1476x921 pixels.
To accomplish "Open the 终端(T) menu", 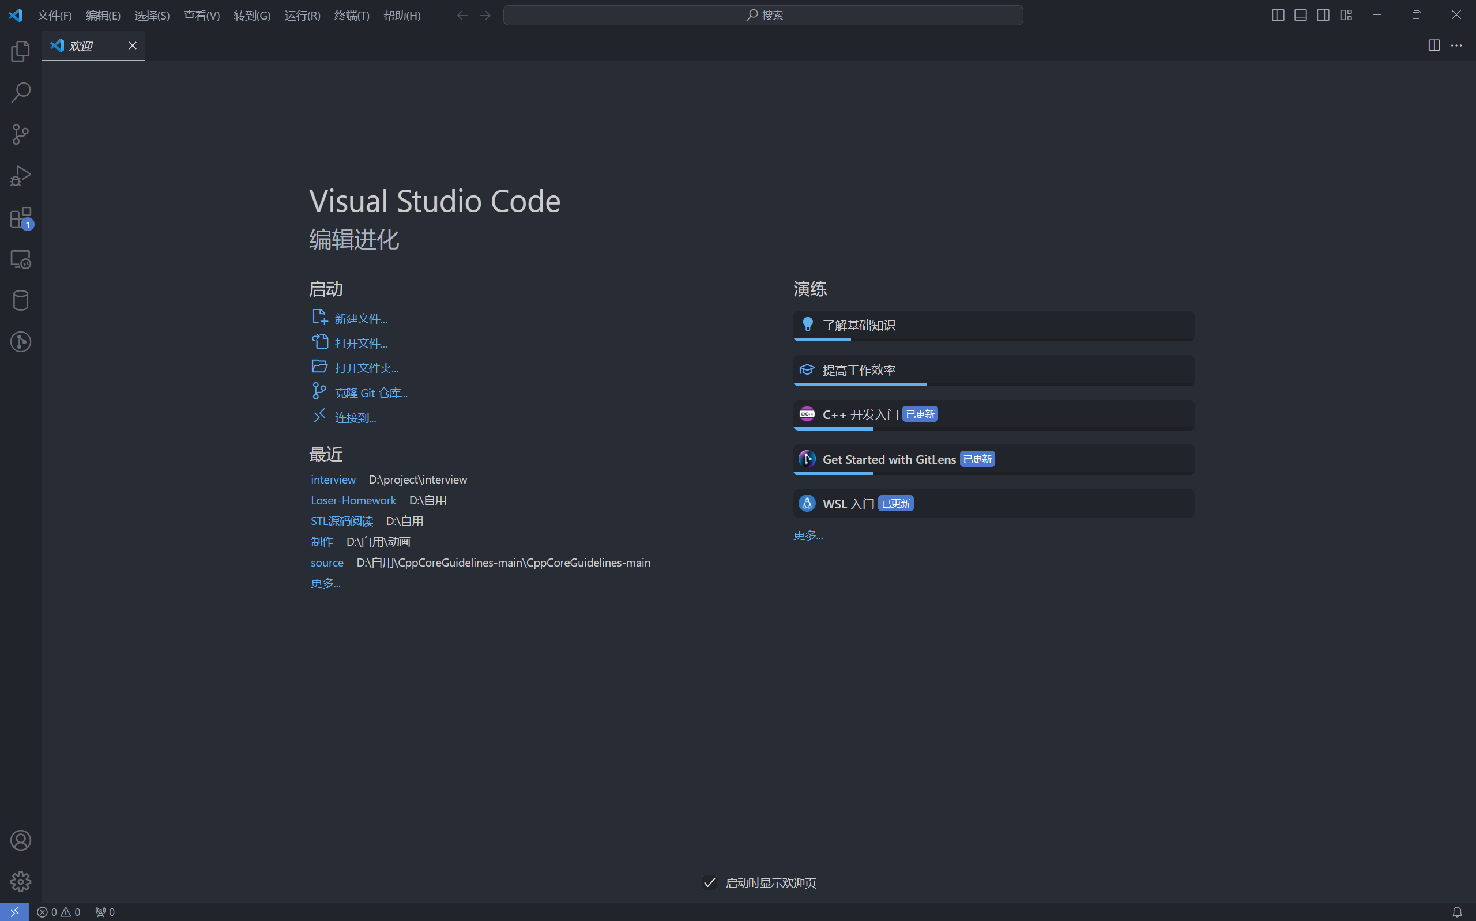I will click(352, 15).
